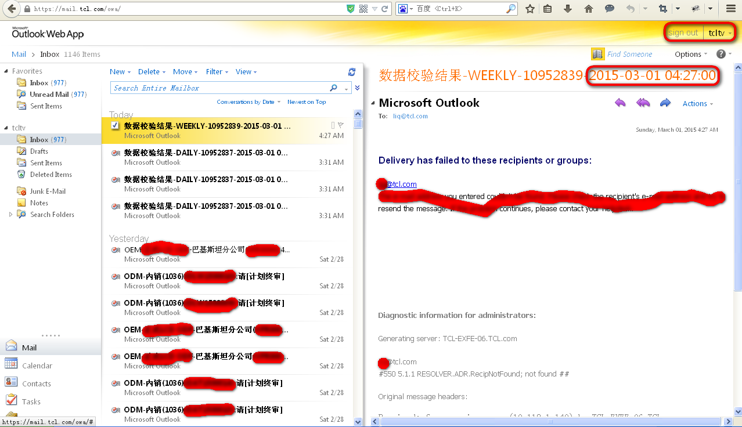Click the chat bubble toolbar icon
The height and width of the screenshot is (427, 742).
click(610, 9)
